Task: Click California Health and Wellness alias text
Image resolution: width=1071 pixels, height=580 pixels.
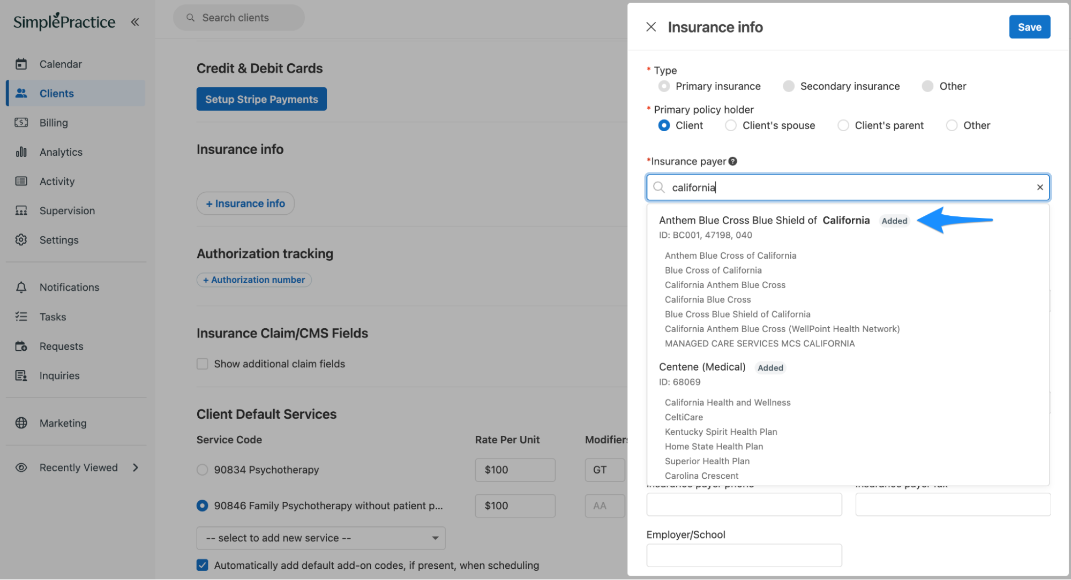Action: [727, 403]
